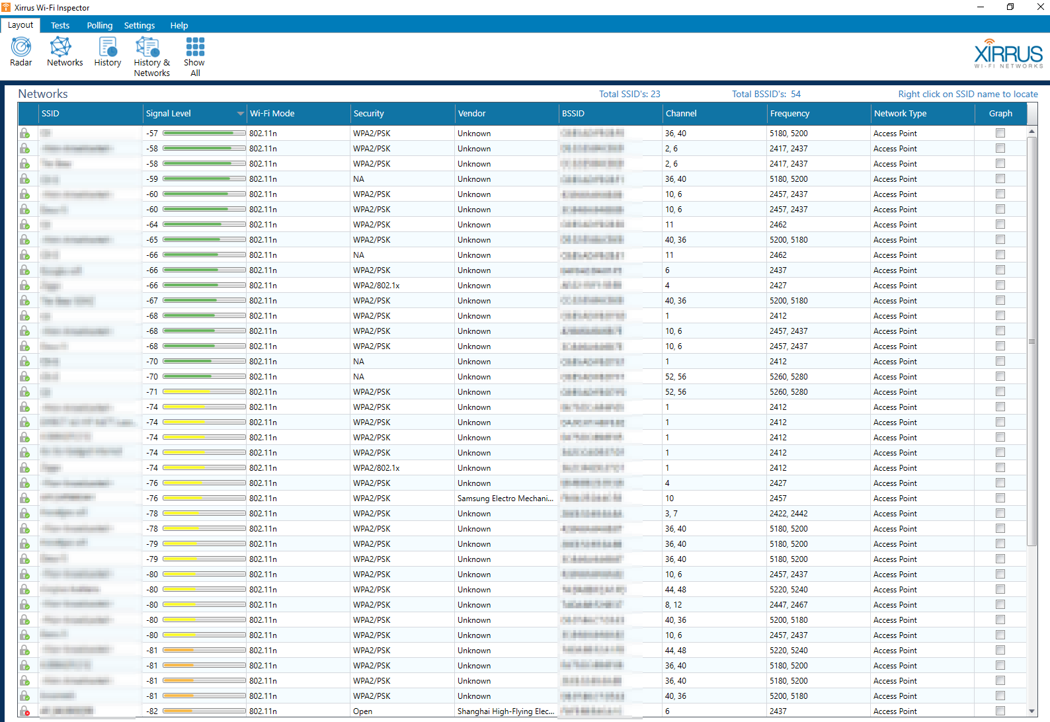Click the Xirrus Wi-Fi Networks logo
The height and width of the screenshot is (722, 1050).
1008,54
